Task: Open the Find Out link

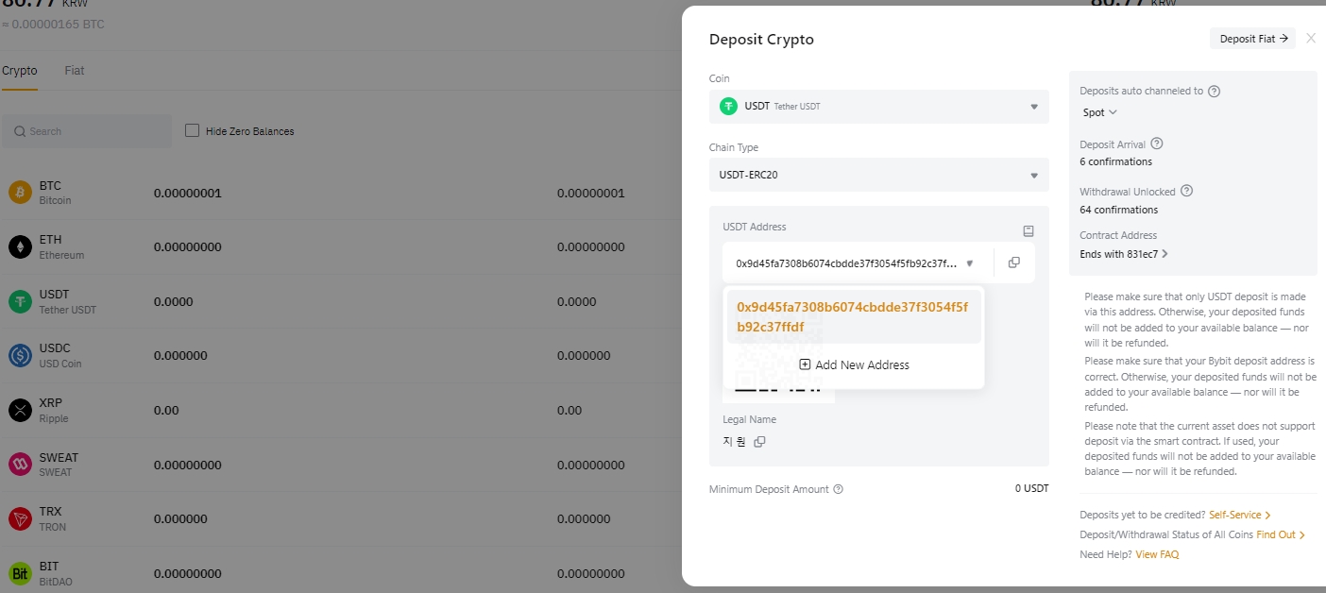Action: coord(1281,534)
